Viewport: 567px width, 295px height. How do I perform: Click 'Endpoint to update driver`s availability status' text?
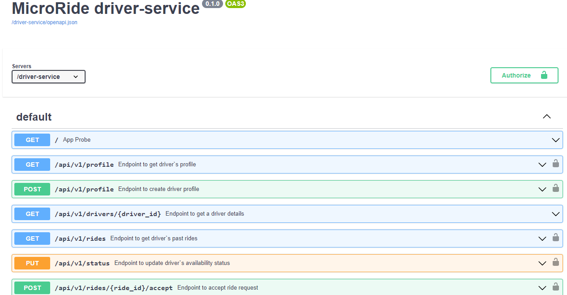point(172,263)
